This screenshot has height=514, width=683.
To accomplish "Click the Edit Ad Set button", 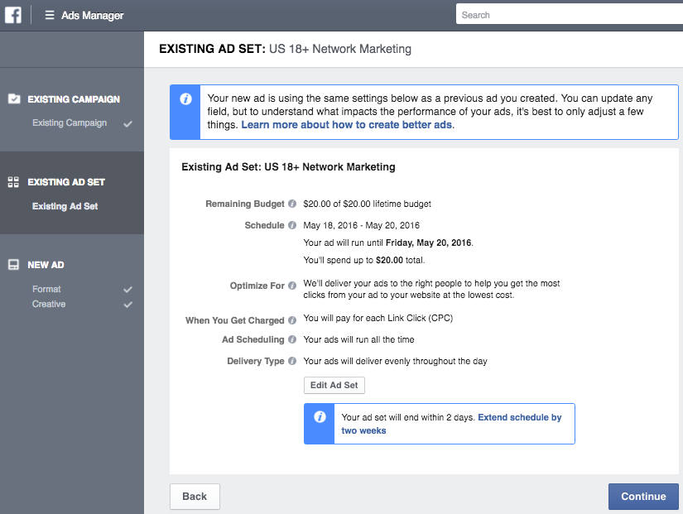I will tap(334, 385).
